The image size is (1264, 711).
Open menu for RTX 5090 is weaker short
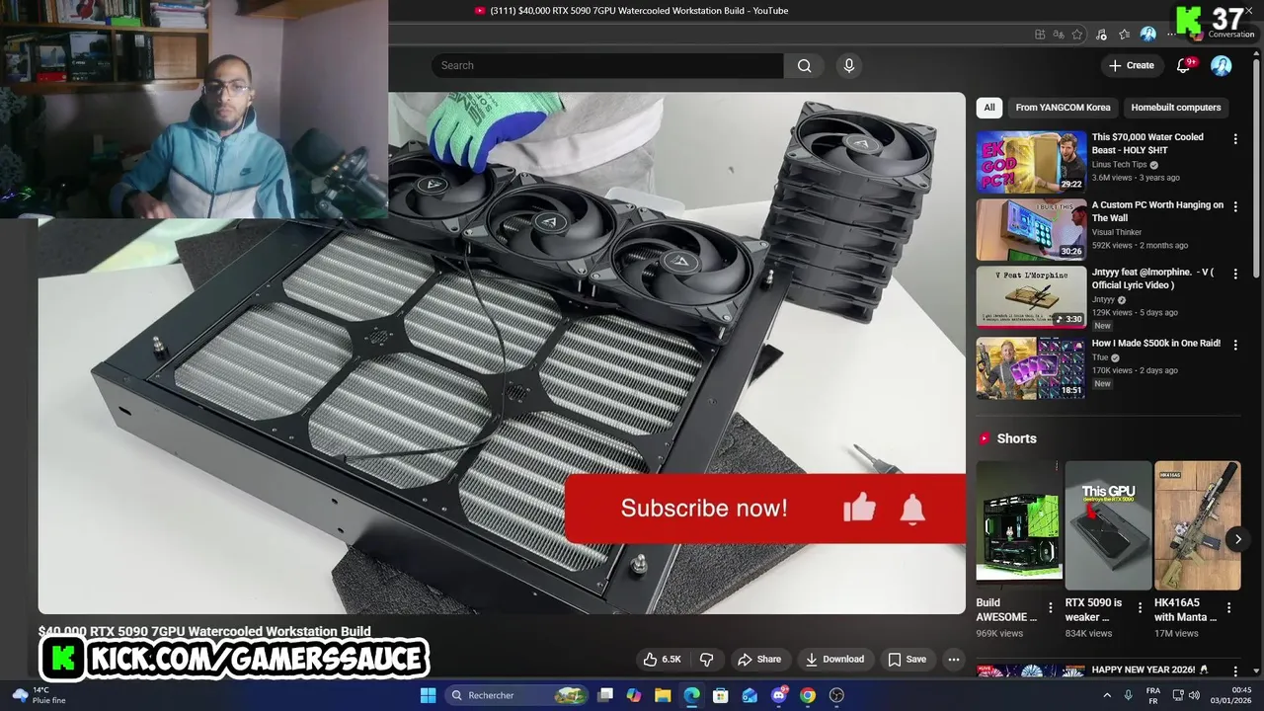(x=1140, y=608)
